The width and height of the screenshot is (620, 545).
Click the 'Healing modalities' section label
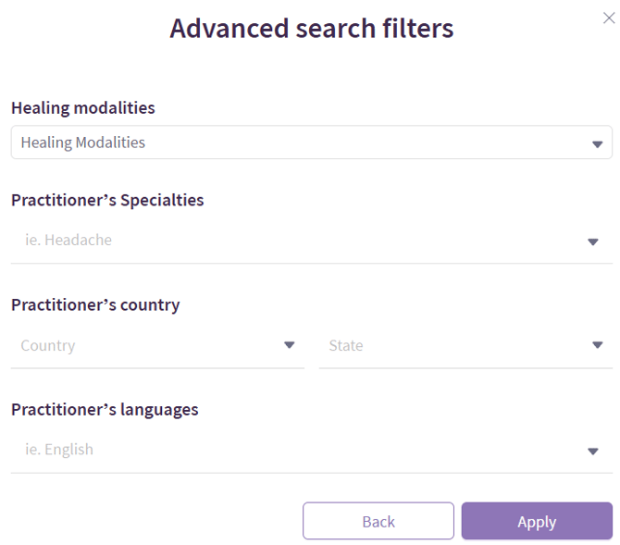(x=83, y=108)
